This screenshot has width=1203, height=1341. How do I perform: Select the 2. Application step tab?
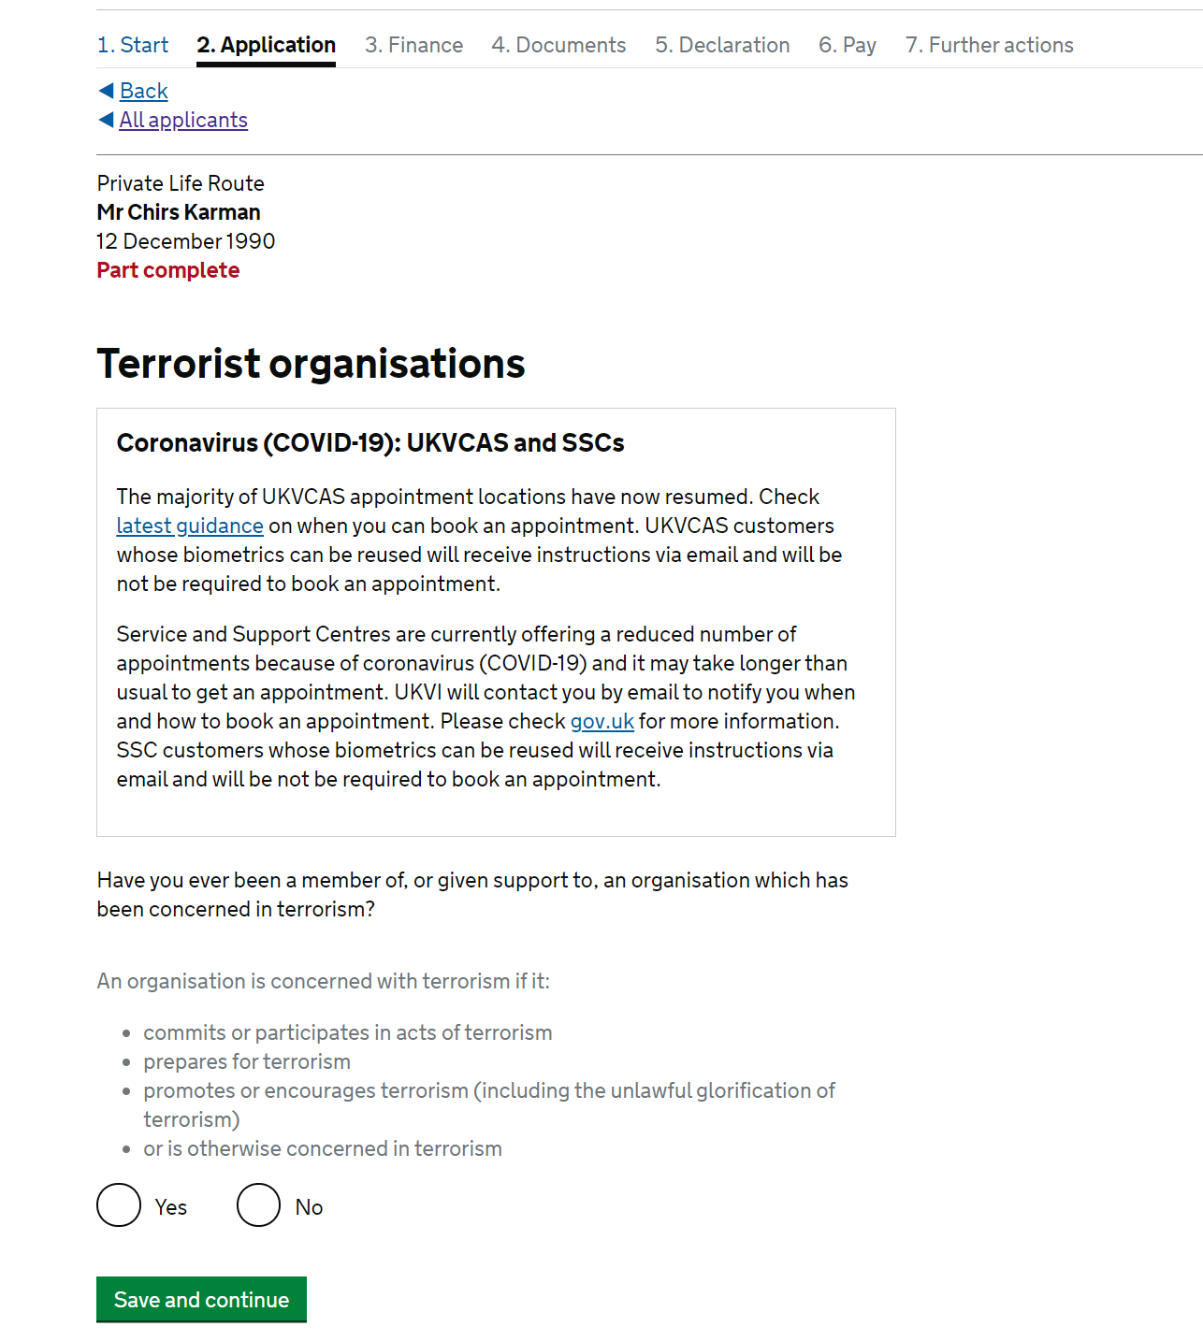266,45
